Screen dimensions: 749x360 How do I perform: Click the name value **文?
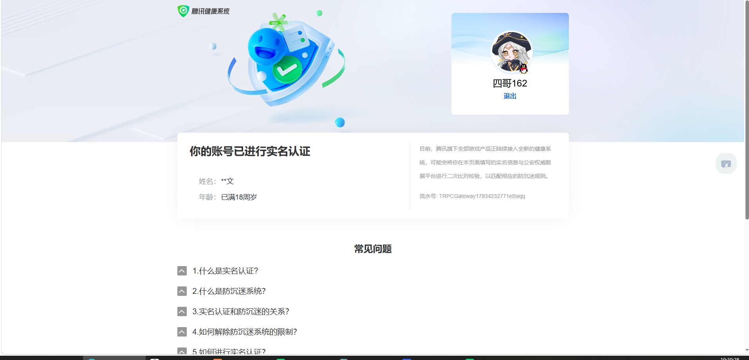click(x=227, y=181)
